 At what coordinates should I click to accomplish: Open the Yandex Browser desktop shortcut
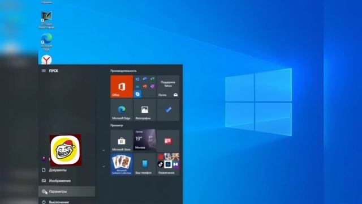click(46, 59)
